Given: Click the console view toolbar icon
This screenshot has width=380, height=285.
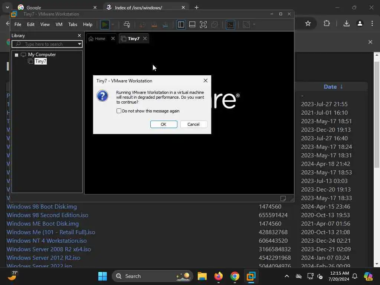Looking at the screenshot, I should point(230,24).
